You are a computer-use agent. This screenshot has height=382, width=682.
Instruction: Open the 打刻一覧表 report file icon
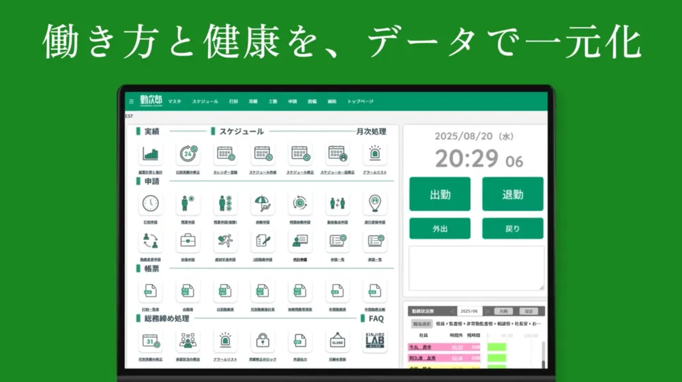(151, 291)
